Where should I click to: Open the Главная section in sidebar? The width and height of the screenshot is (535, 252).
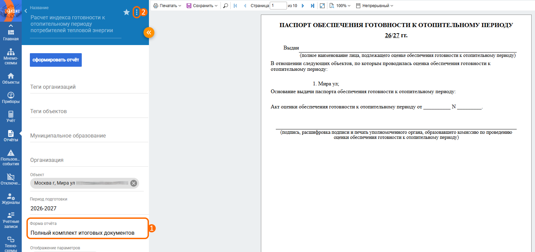[11, 35]
